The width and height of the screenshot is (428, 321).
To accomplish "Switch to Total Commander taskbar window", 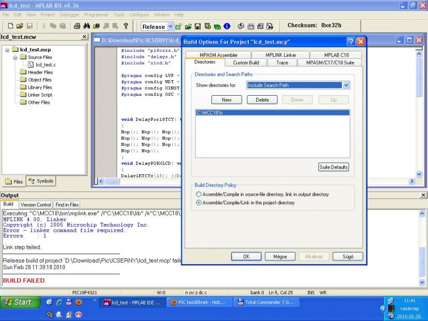I will [266, 302].
